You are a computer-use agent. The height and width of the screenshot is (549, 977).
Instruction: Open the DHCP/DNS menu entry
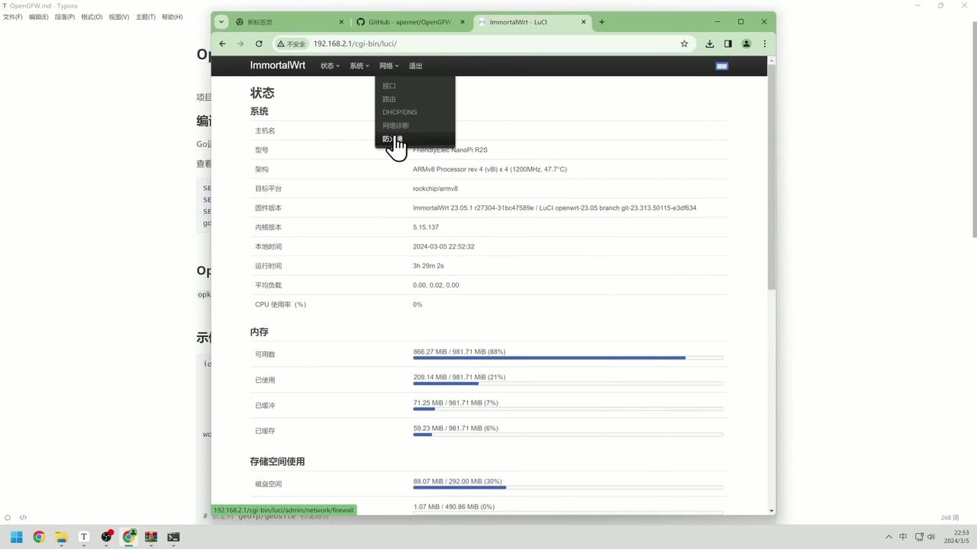click(399, 112)
